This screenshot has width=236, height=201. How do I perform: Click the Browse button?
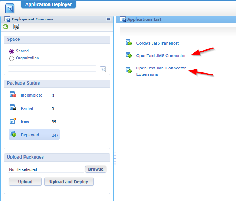pos(96,169)
